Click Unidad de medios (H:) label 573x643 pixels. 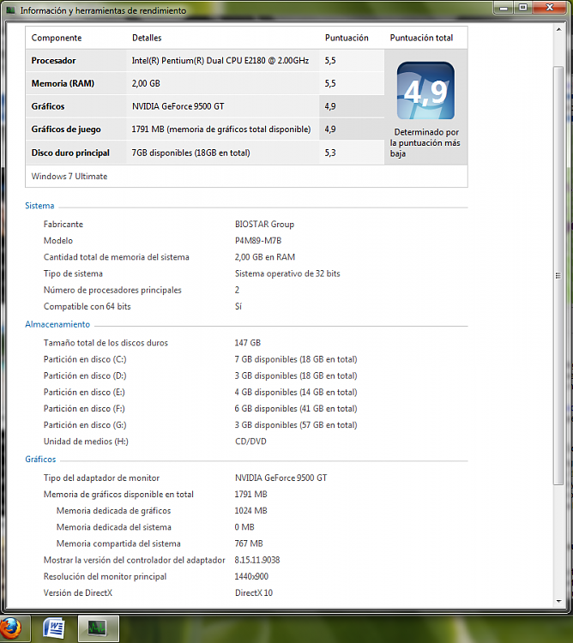click(86, 442)
